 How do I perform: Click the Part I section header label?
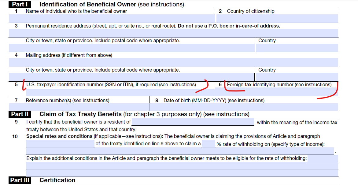19,5
